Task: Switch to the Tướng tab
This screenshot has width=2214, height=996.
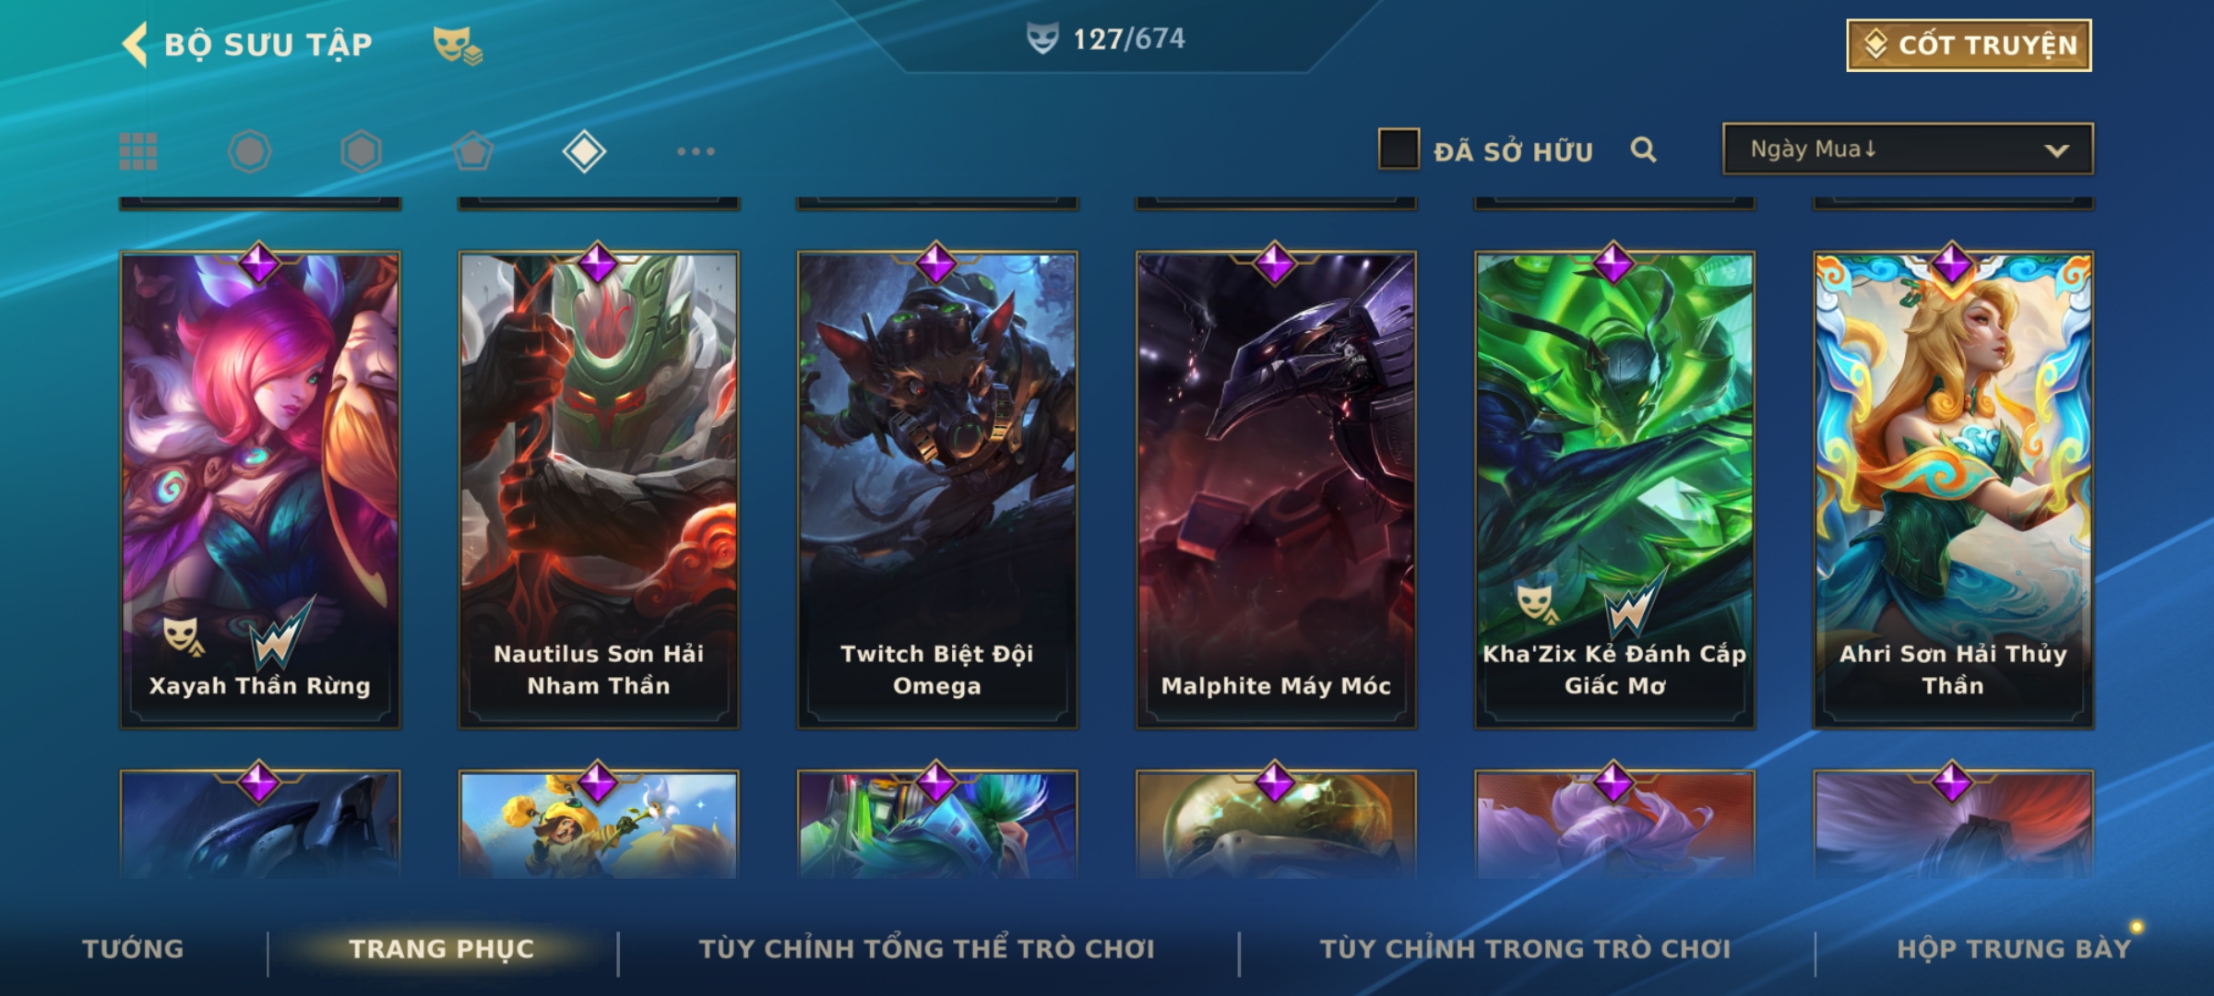Action: pyautogui.click(x=133, y=949)
